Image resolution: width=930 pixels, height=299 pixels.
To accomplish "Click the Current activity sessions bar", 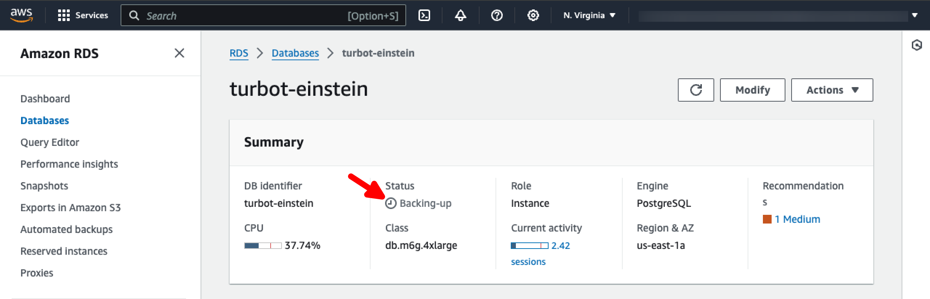I will (529, 246).
